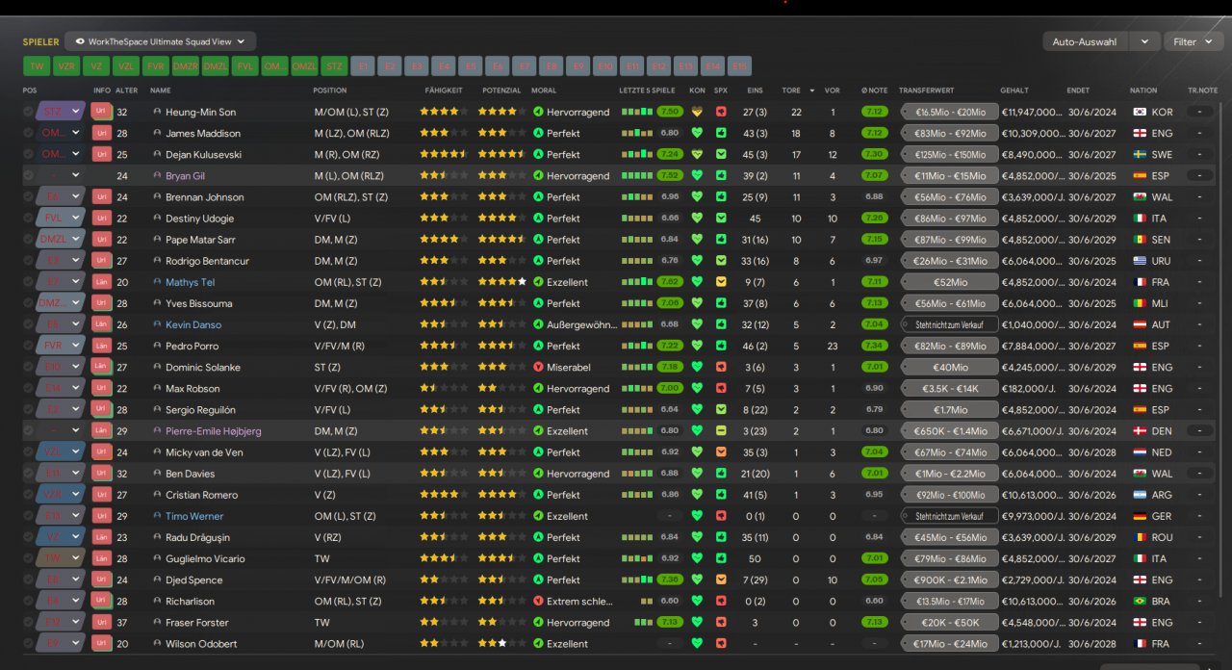Sort table by the Tore column header
Viewport: 1232px width, 670px height.
pos(791,90)
